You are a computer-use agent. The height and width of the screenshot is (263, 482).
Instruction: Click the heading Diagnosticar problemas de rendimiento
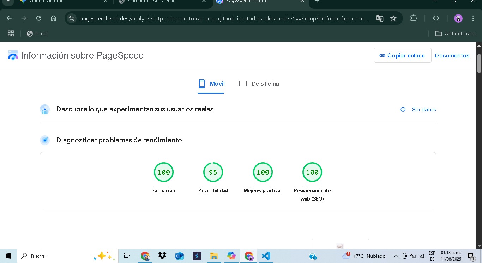119,140
